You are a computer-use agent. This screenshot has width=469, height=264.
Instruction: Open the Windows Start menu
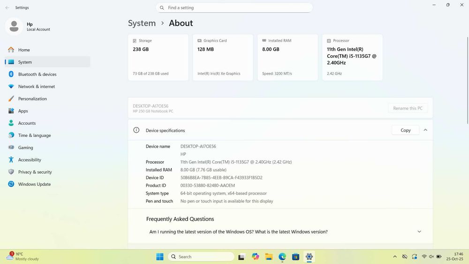tap(160, 256)
